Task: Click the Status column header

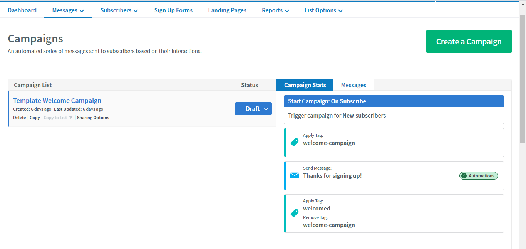Action: [250, 85]
